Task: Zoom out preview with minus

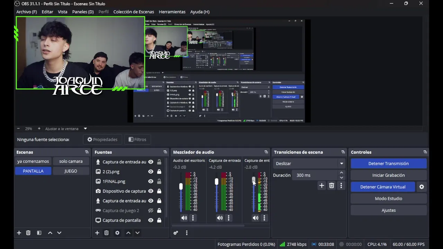Action: 18,129
